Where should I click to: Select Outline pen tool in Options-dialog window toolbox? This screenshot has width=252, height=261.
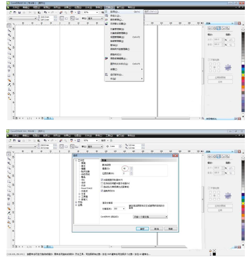point(9,217)
